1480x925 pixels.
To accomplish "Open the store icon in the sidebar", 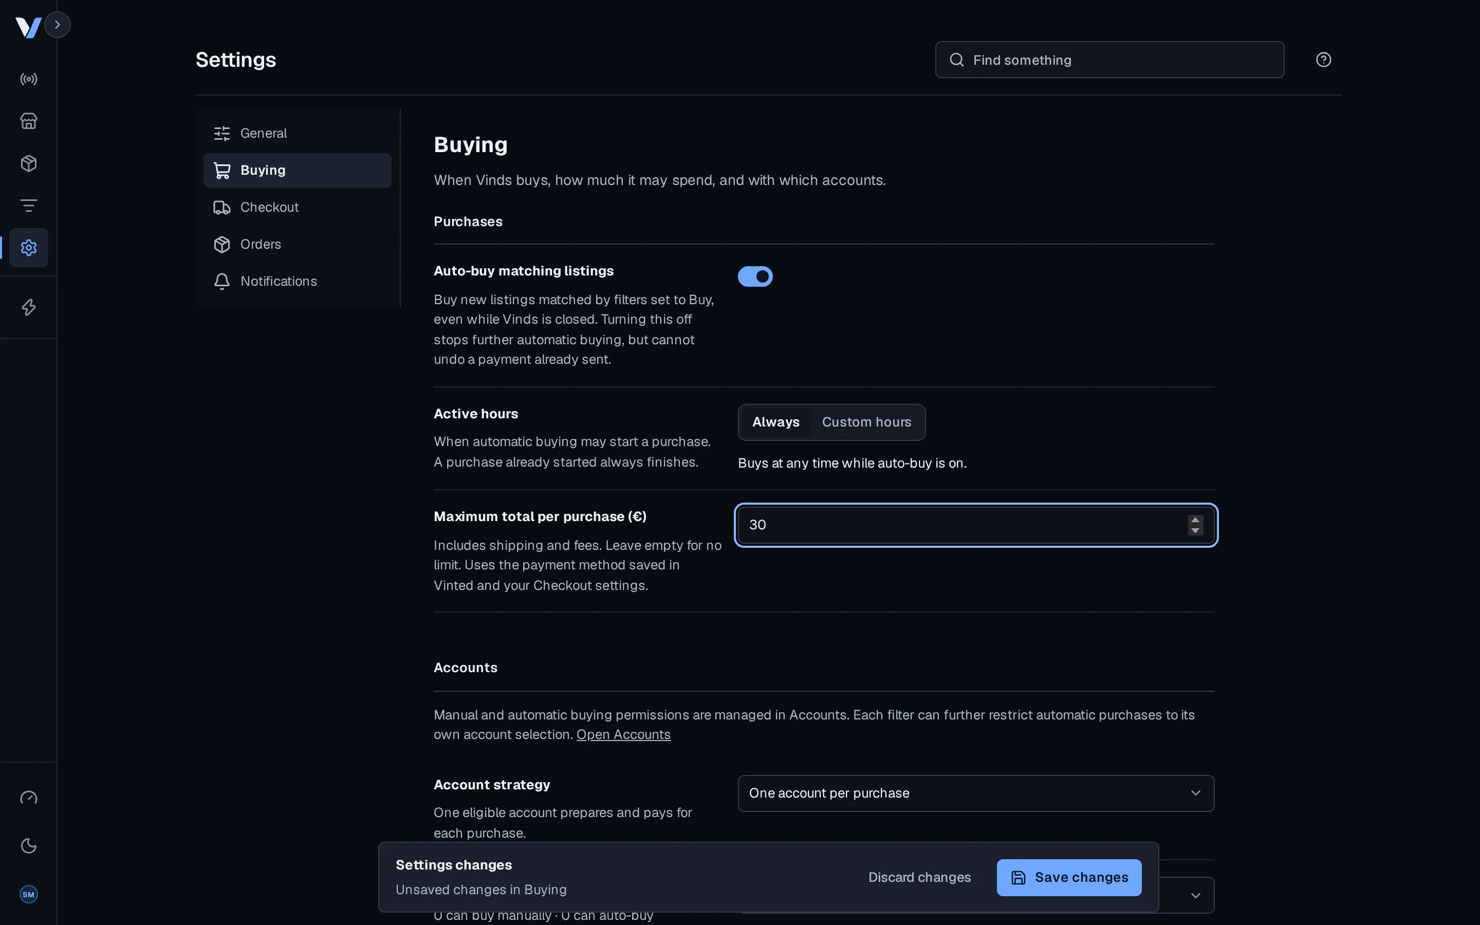I will pyautogui.click(x=29, y=121).
